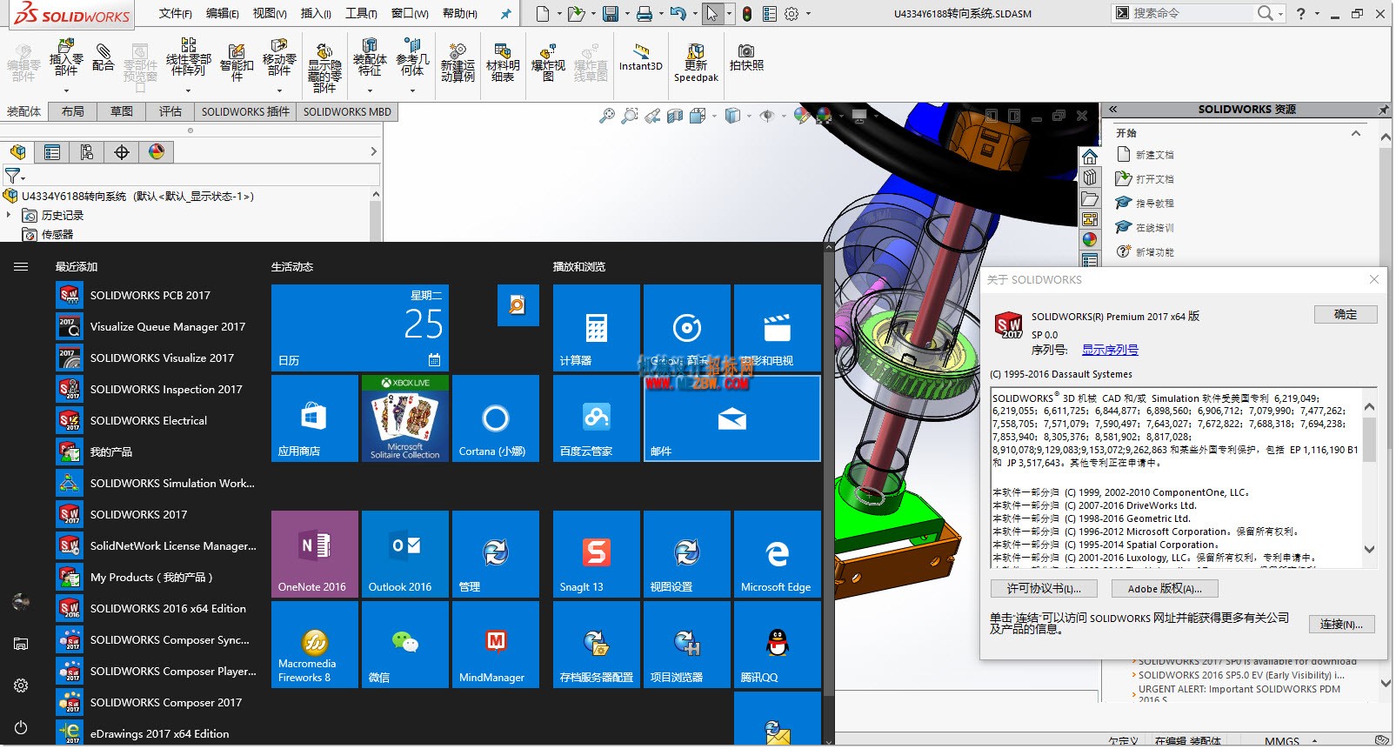Click the 许可协议书(L)... button
The width and height of the screenshot is (1396, 749).
[1044, 589]
